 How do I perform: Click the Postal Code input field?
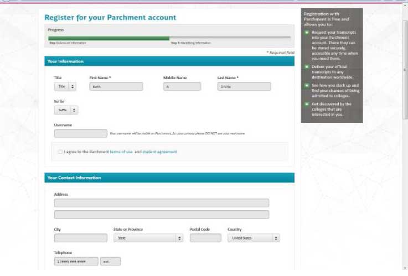click(205, 238)
